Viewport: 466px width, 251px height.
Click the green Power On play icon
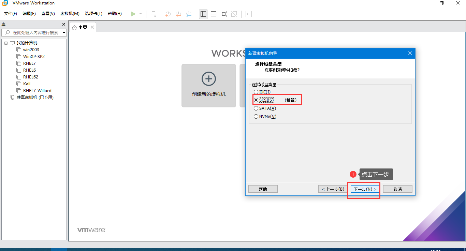click(133, 14)
